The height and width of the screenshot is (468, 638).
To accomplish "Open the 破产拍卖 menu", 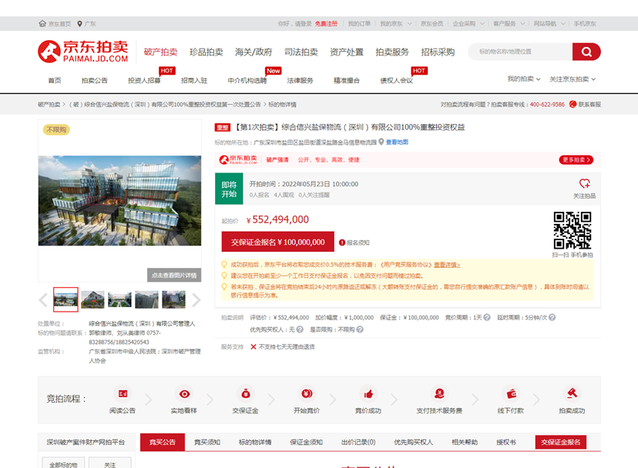I will coord(160,52).
